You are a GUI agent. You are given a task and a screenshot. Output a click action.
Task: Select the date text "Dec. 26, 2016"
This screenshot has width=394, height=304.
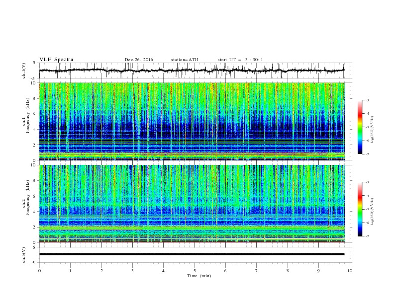click(x=139, y=60)
